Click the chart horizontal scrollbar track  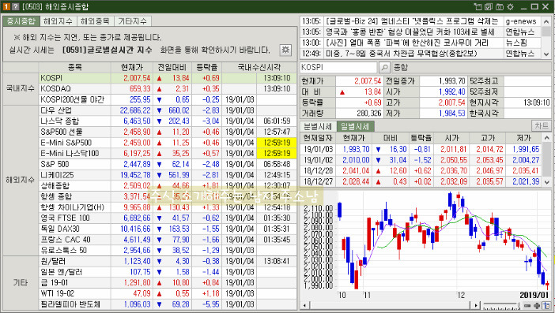click(391, 306)
